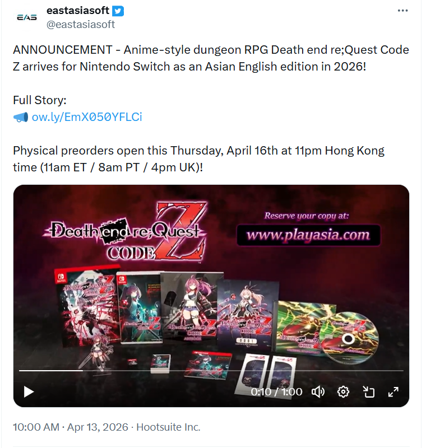
Task: Mute the video using the speaker icon
Action: tap(318, 391)
